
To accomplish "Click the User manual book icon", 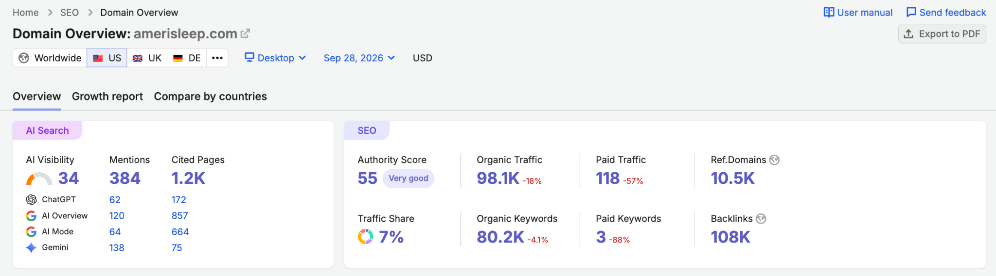I will [x=829, y=13].
